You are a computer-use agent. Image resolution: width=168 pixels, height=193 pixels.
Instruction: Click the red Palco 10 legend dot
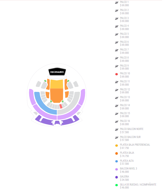point(117,74)
